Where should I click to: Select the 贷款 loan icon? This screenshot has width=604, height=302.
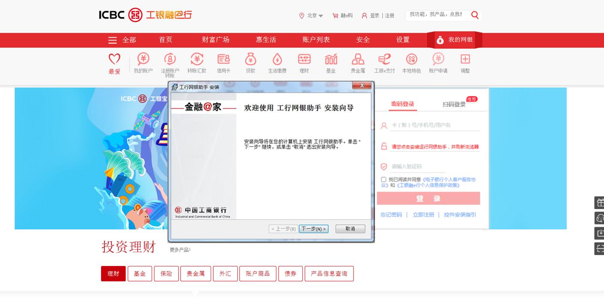pyautogui.click(x=250, y=59)
